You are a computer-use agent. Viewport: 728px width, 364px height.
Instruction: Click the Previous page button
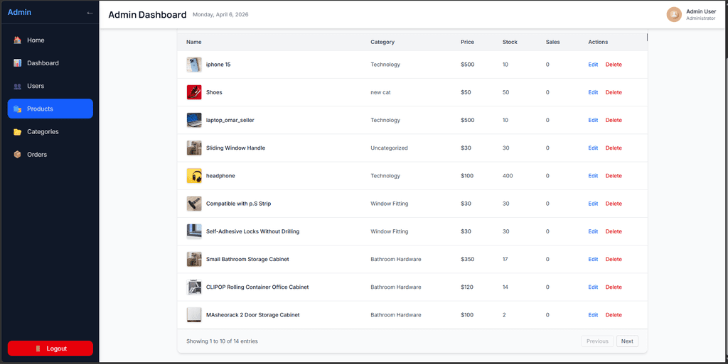pyautogui.click(x=596, y=341)
